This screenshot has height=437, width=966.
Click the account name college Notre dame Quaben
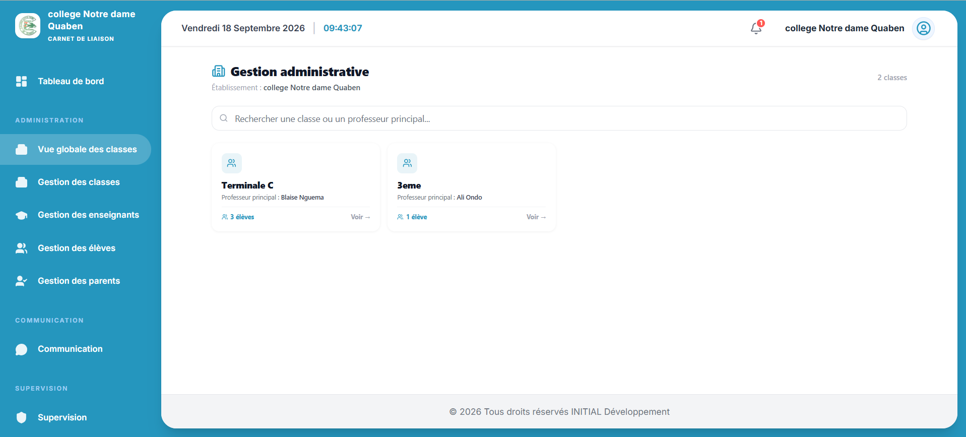tap(845, 28)
